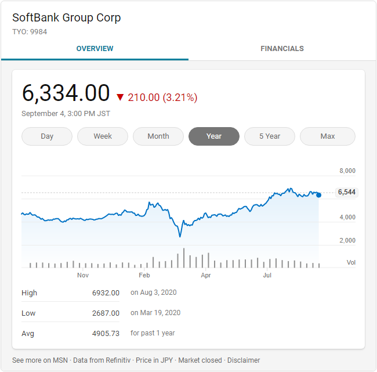
Task: Show the Max chart range
Action: click(x=328, y=136)
